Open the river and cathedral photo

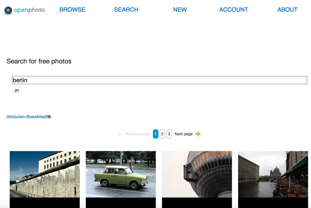pos(273,174)
